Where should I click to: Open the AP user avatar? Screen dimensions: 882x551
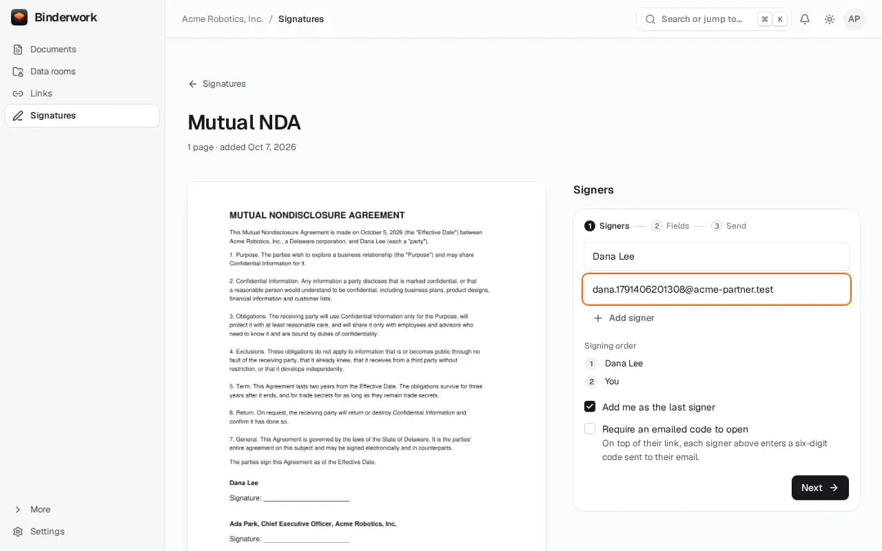pos(854,19)
